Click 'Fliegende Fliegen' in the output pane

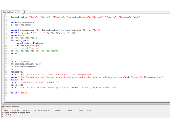tap(11, 106)
